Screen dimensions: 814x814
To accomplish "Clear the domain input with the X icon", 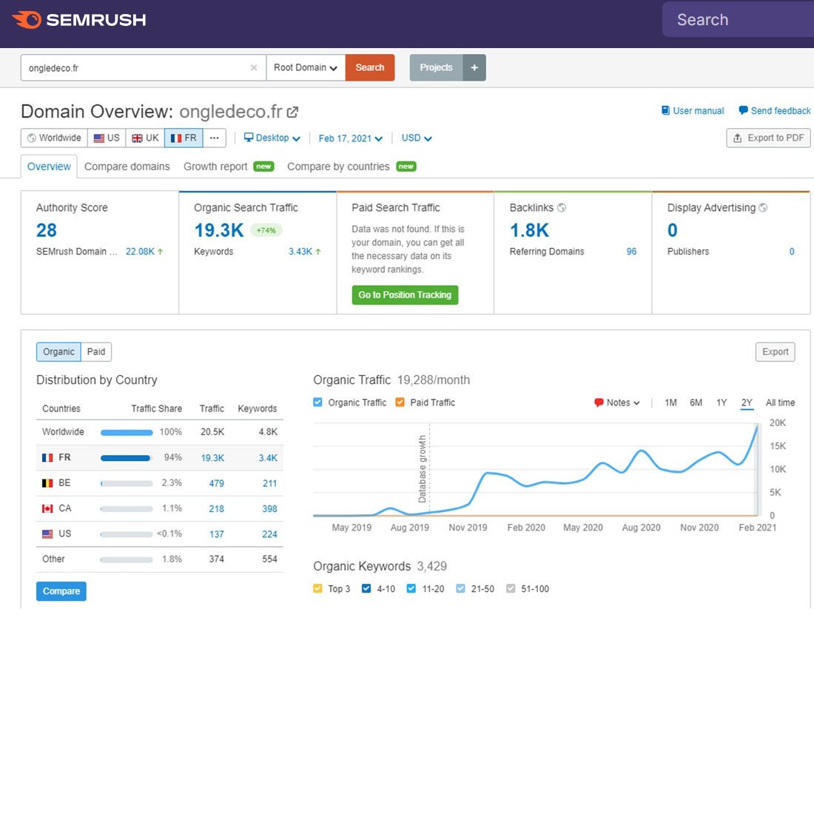I will (x=254, y=68).
